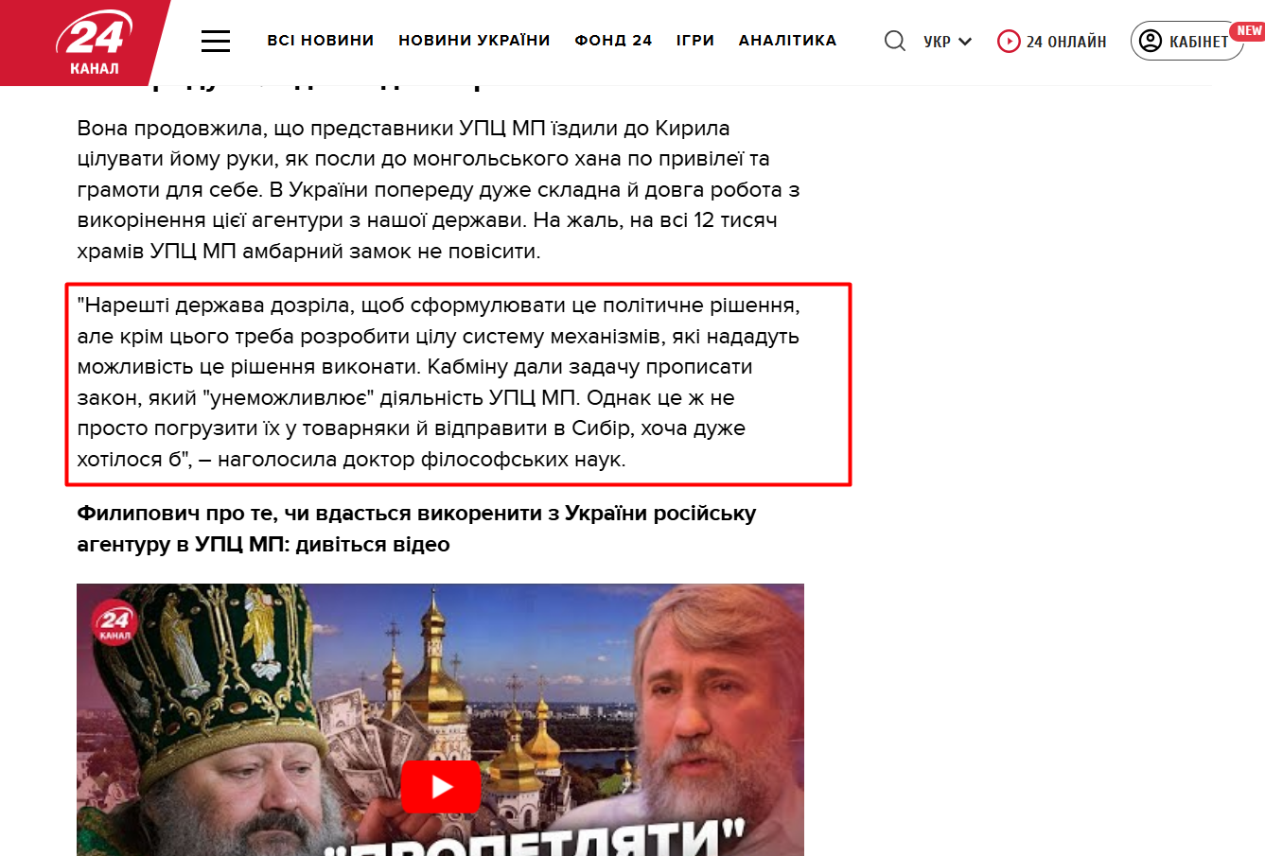Expand the УКР language dropdown
The height and width of the screenshot is (856, 1265).
pos(947,42)
